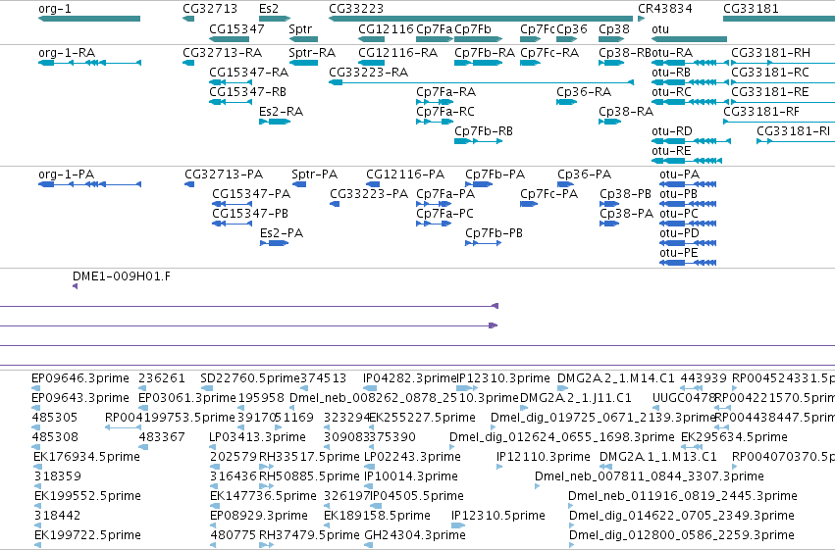Click the CG15347-RA transcript label
This screenshot has height=550, width=835.
(248, 73)
